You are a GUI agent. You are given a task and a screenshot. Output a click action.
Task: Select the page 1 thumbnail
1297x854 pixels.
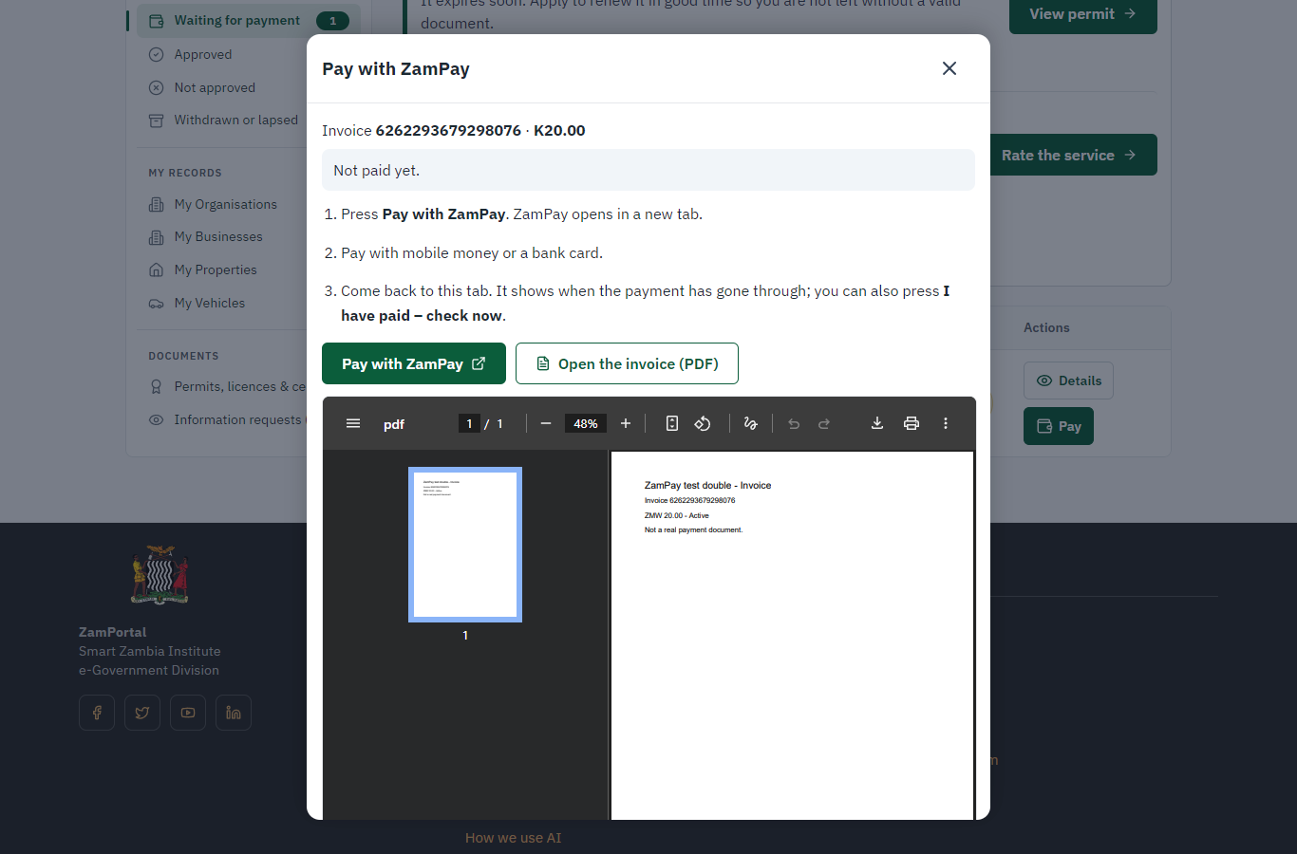pos(465,545)
